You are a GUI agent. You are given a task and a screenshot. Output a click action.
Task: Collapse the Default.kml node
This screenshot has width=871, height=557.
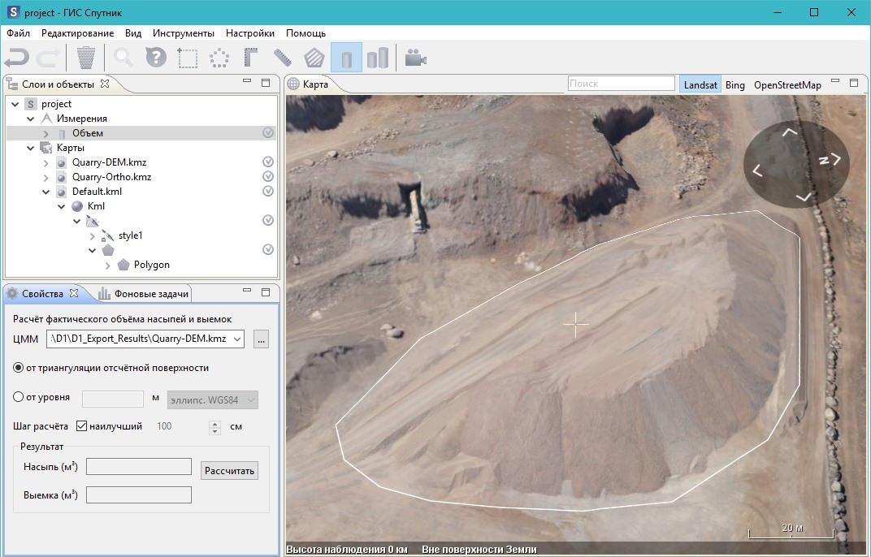coord(46,192)
